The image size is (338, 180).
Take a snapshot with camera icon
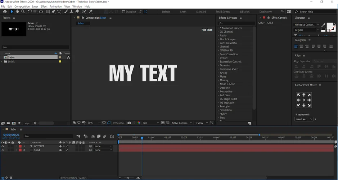[129, 123]
